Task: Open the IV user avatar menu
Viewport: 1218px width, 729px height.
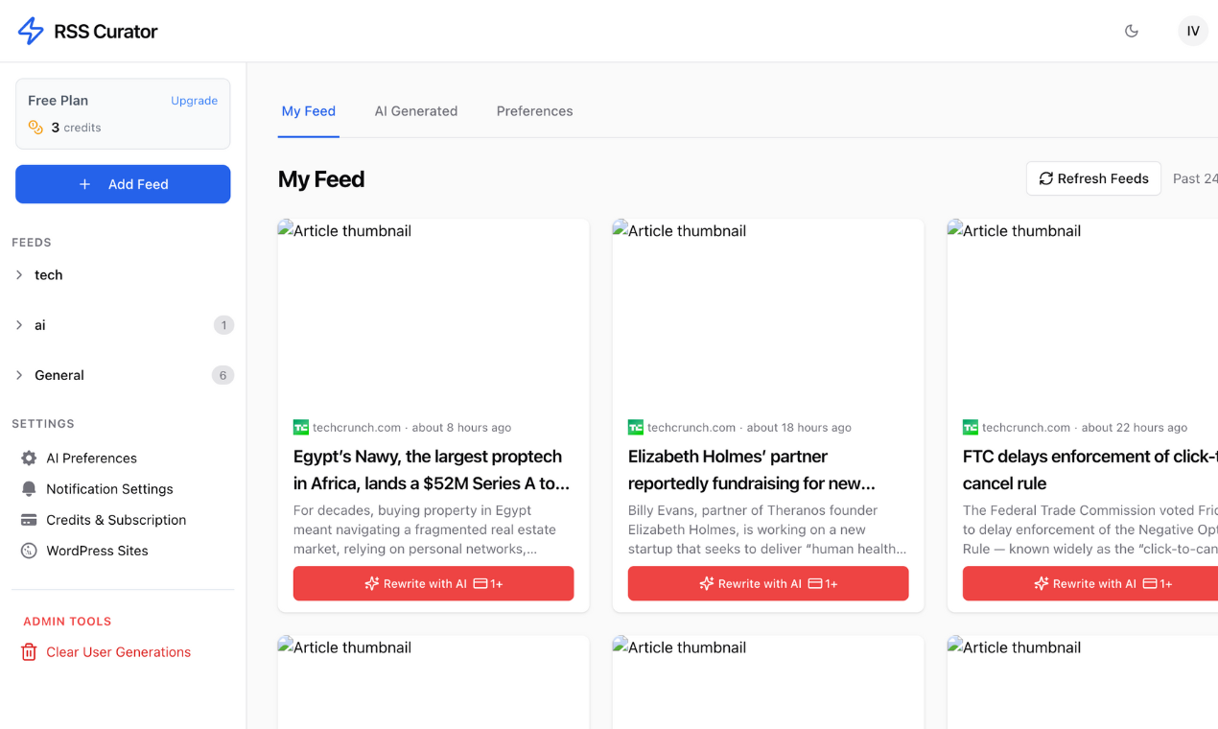Action: (1193, 31)
